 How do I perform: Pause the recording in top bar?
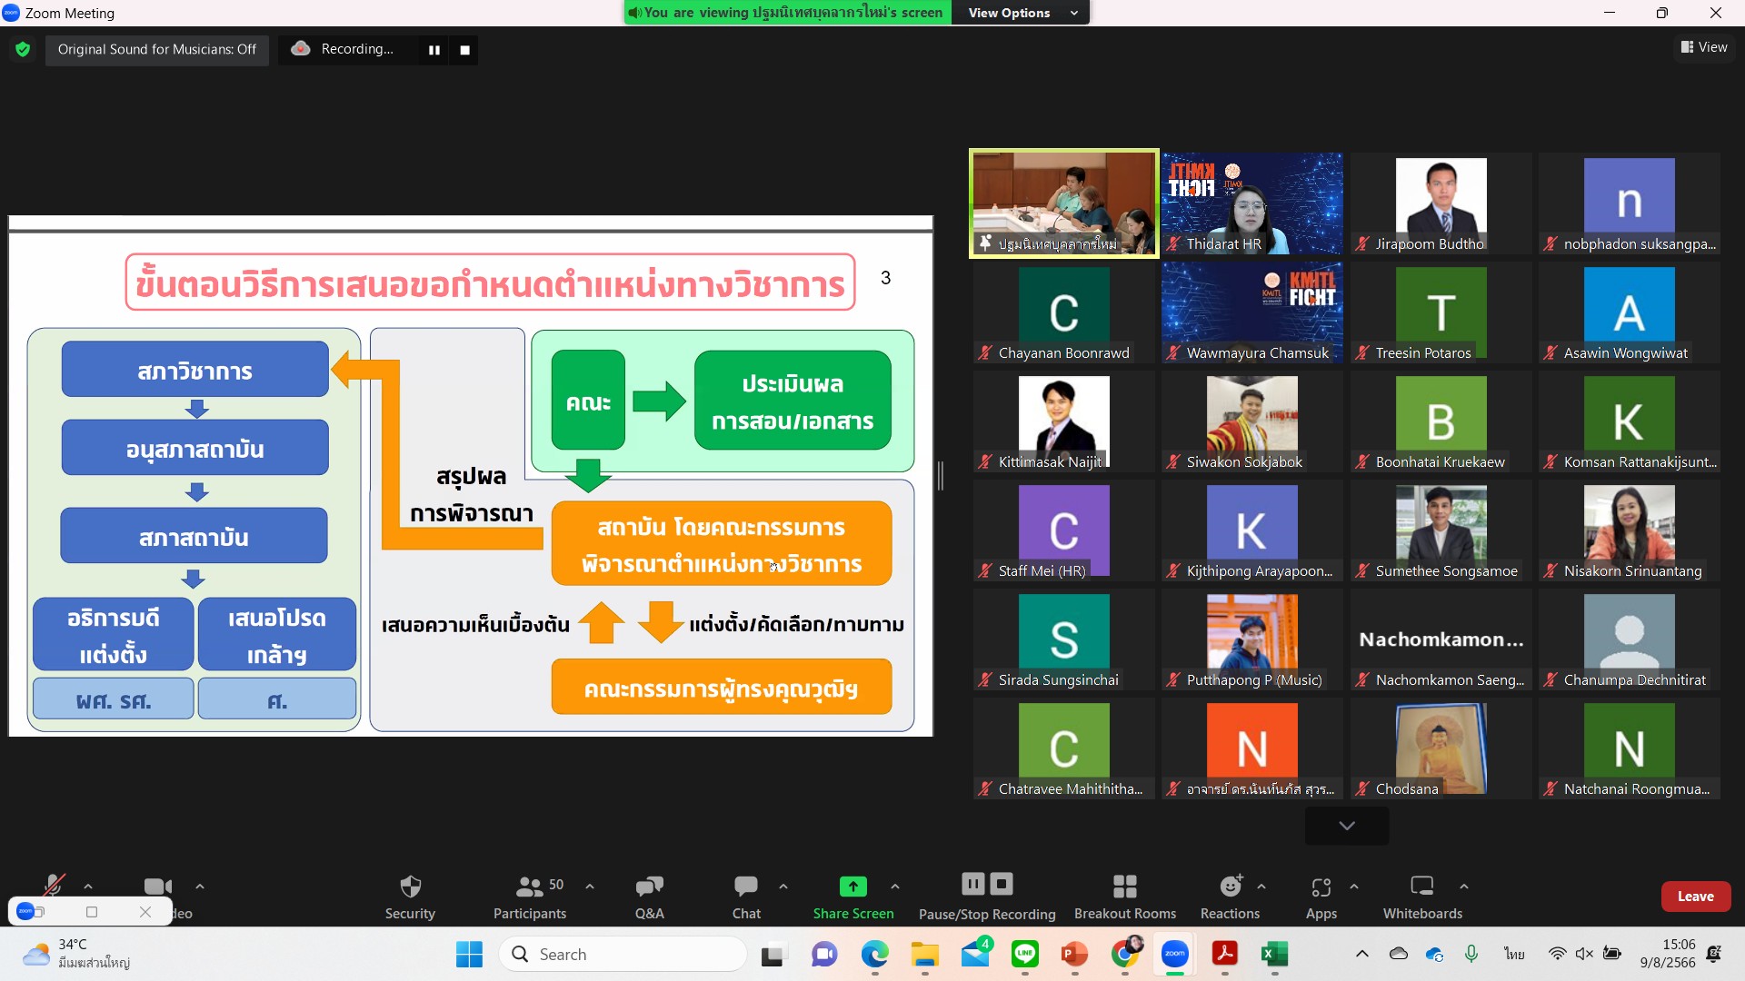(434, 50)
